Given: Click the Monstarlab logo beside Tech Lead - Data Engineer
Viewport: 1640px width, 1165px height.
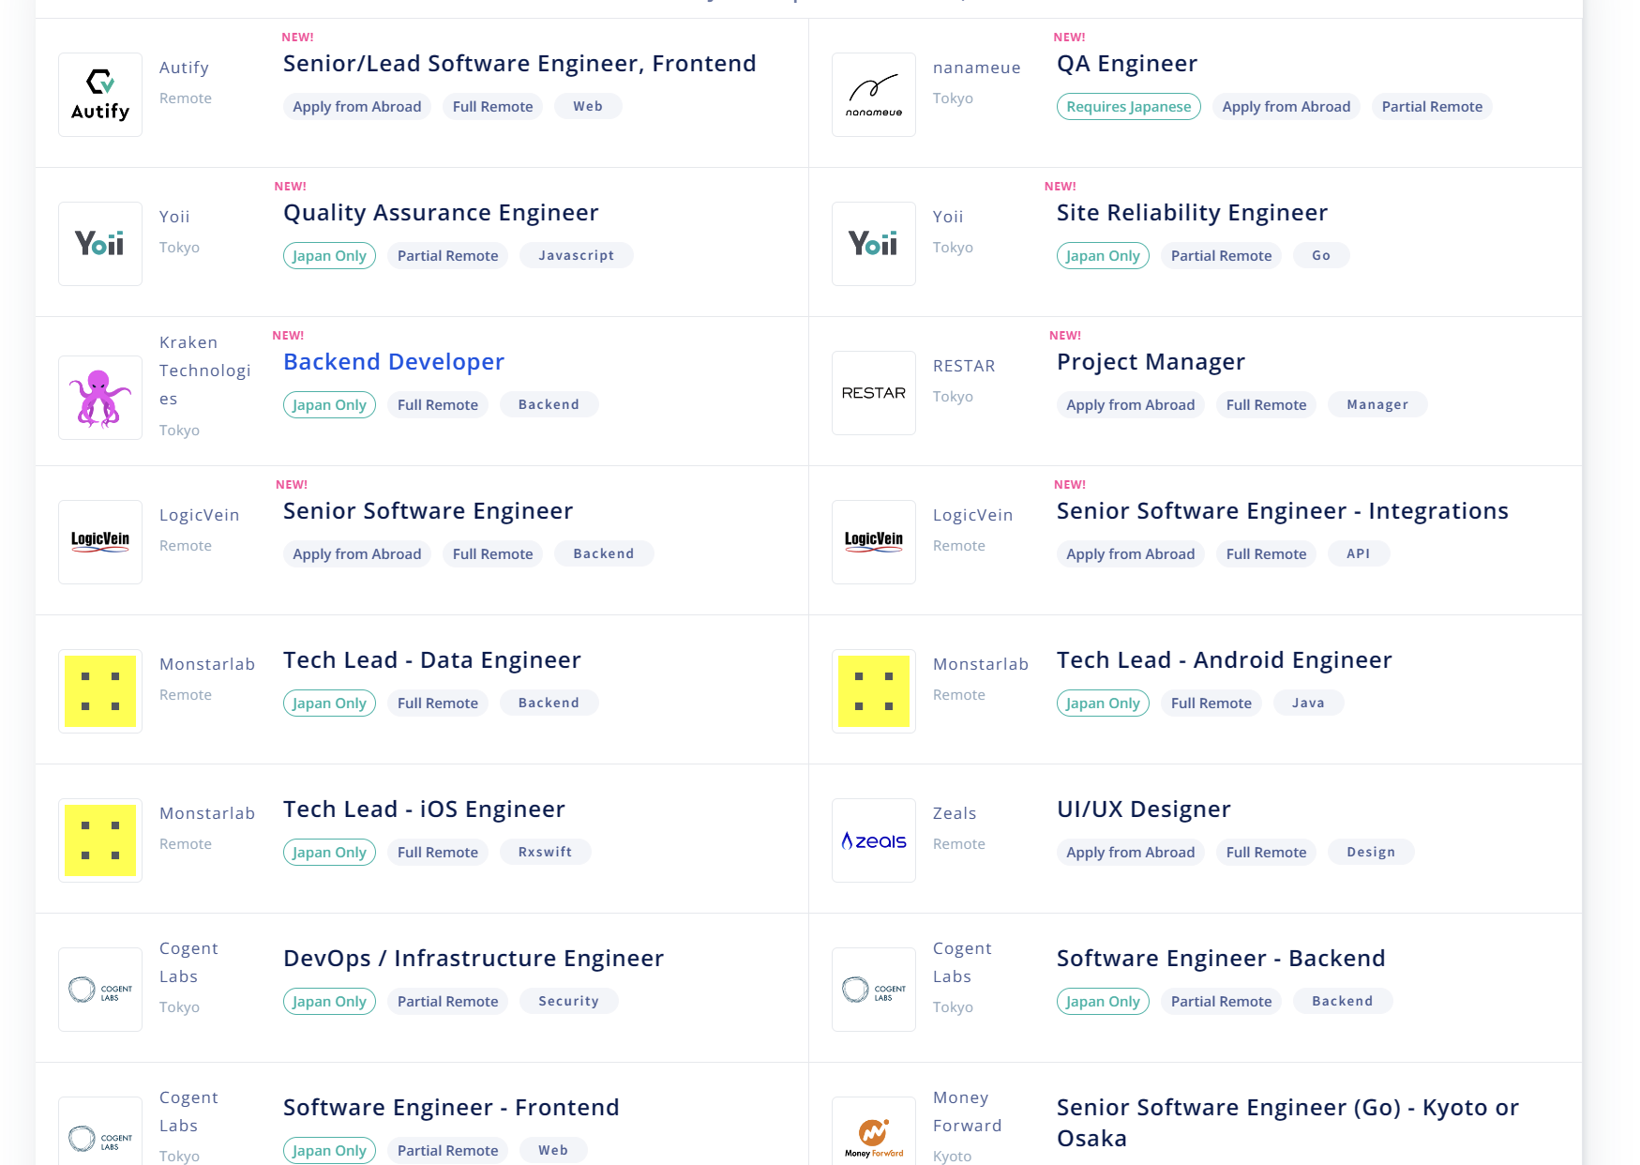Looking at the screenshot, I should pyautogui.click(x=100, y=691).
